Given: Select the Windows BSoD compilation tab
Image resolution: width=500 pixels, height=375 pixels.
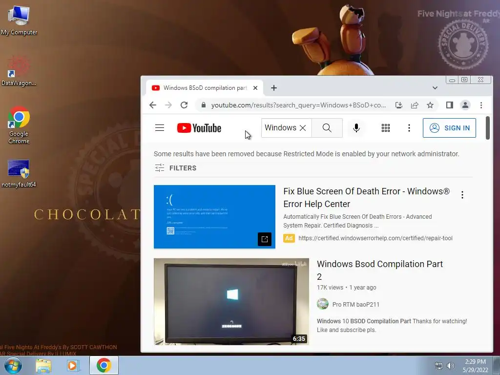Looking at the screenshot, I should pyautogui.click(x=205, y=88).
